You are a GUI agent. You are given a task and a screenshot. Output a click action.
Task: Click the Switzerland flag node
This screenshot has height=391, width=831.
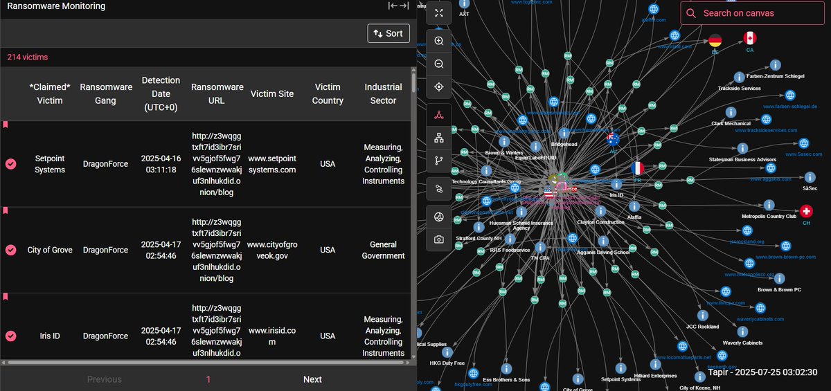pyautogui.click(x=806, y=211)
